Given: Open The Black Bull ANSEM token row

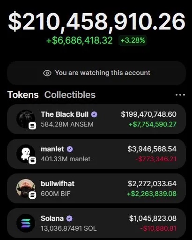Looking at the screenshot, I should (x=96, y=119).
